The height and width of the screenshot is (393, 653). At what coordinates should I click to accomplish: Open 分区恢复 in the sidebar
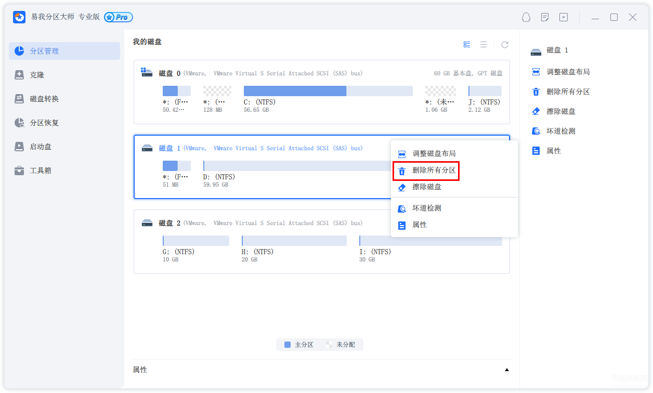point(64,123)
